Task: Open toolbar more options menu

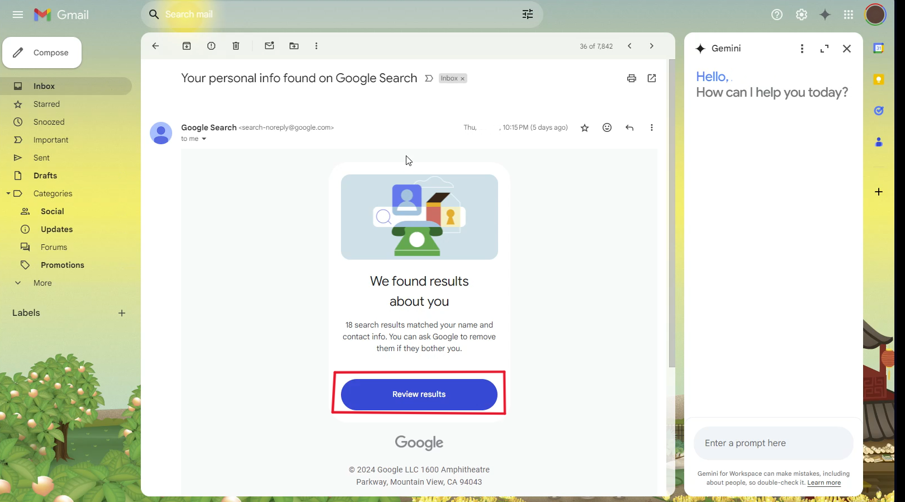Action: 316,46
